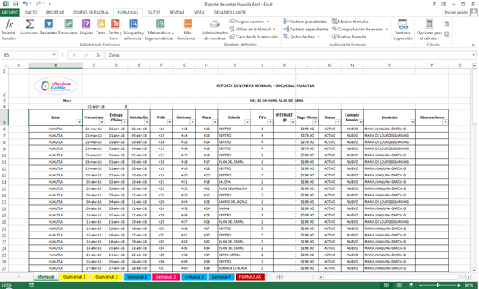Save the workbook via quick access icon

click(x=16, y=4)
